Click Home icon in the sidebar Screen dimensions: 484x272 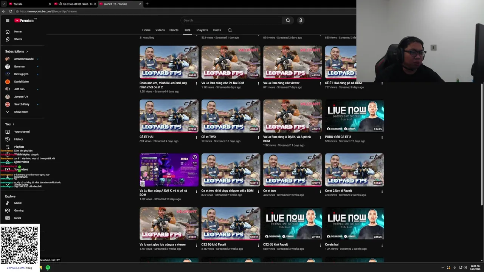click(x=8, y=32)
